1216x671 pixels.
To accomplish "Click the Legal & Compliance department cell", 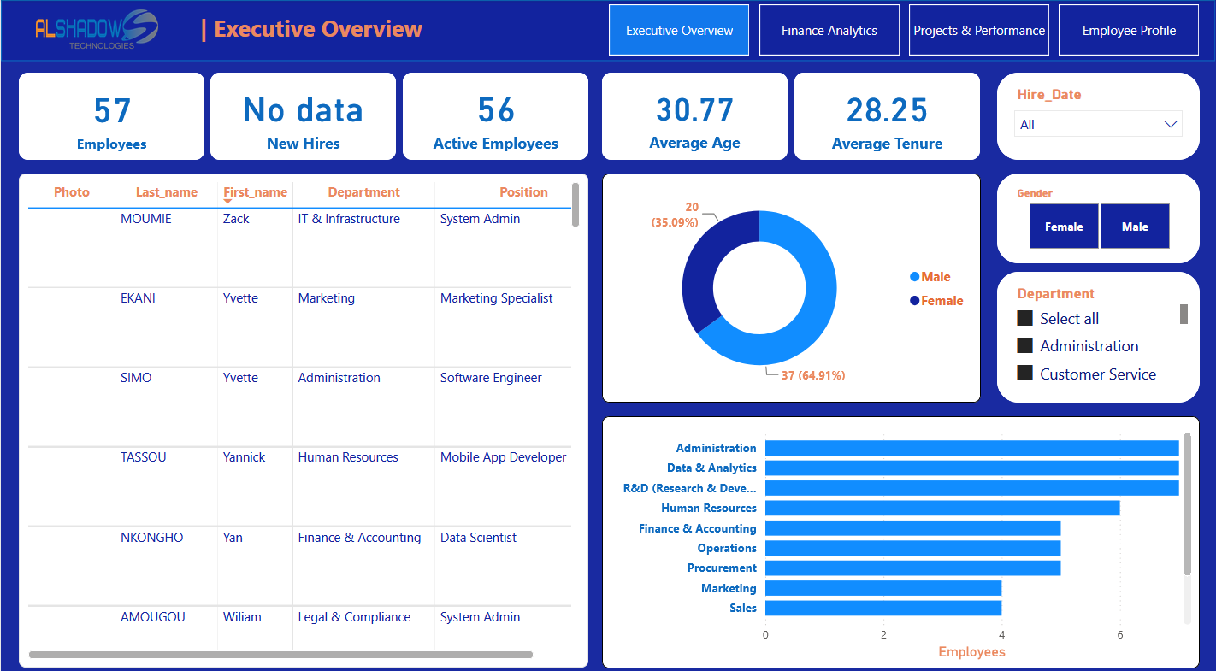I will [x=354, y=617].
